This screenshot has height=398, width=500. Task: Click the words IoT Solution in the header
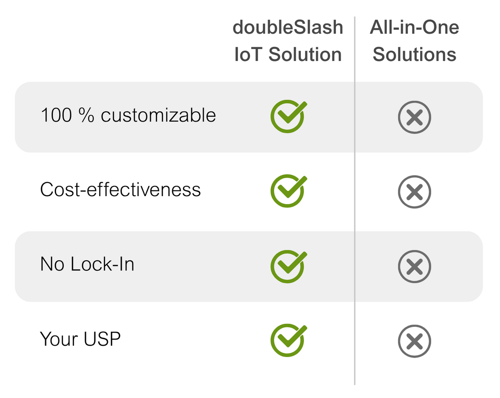tap(288, 55)
